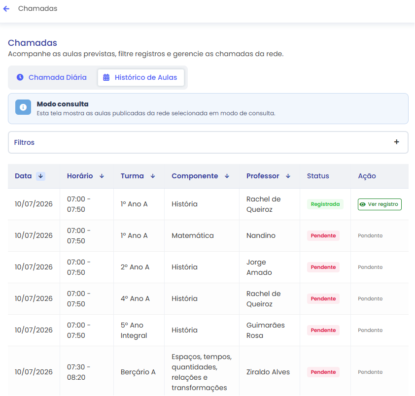The image size is (415, 396).
Task: Click the Pendente badge in Jorge Amado row
Action: [x=323, y=267]
